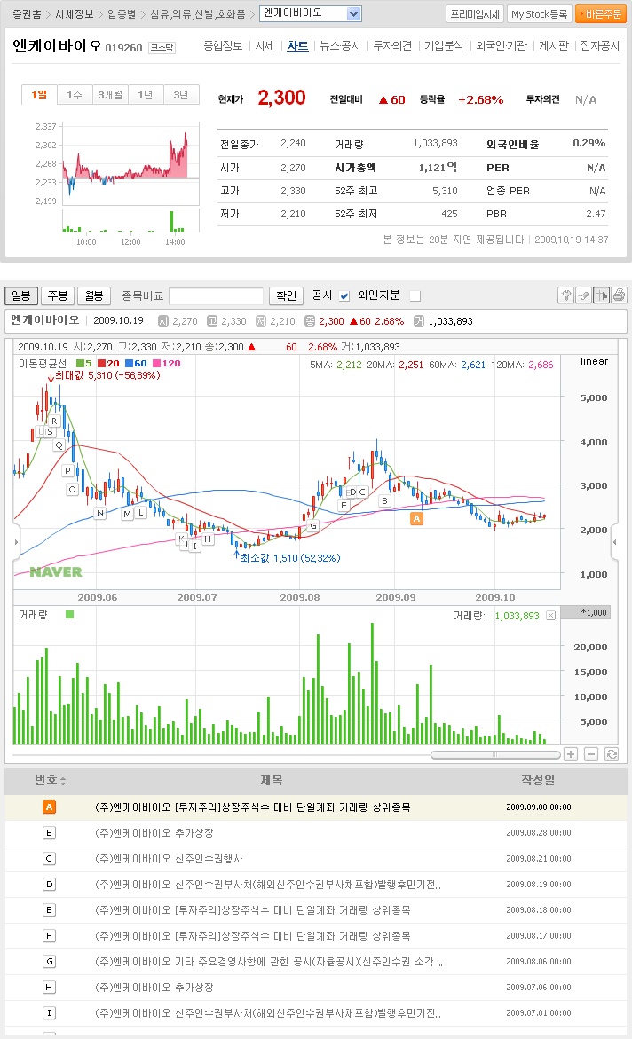The height and width of the screenshot is (1039, 632).
Task: Click the chart refresh icon
Action: pos(612,754)
